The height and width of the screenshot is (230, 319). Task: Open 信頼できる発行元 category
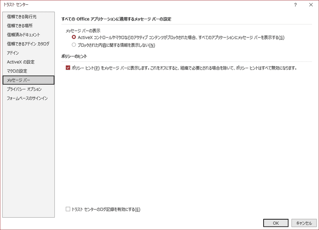pos(28,17)
